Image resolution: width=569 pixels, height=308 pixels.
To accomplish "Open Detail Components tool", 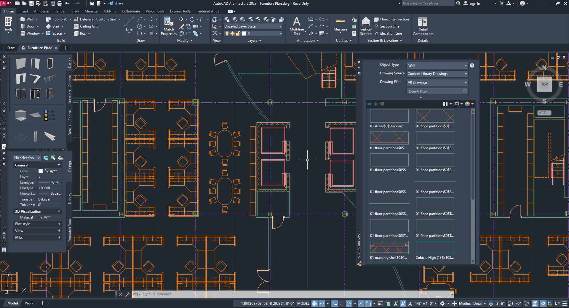I will pyautogui.click(x=423, y=26).
